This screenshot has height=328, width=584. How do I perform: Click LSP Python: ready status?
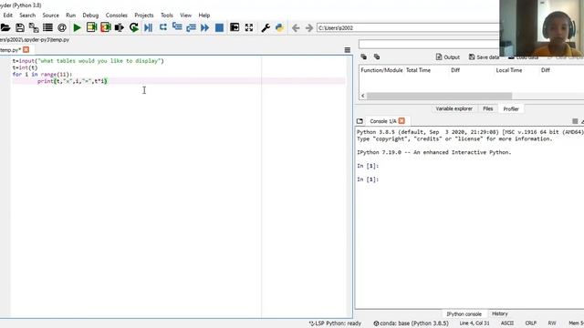coord(335,323)
